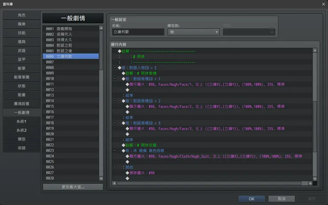Image resolution: width=328 pixels, height=205 pixels.
Task: Switch to the 系統2 tab
Action: [x=22, y=130]
